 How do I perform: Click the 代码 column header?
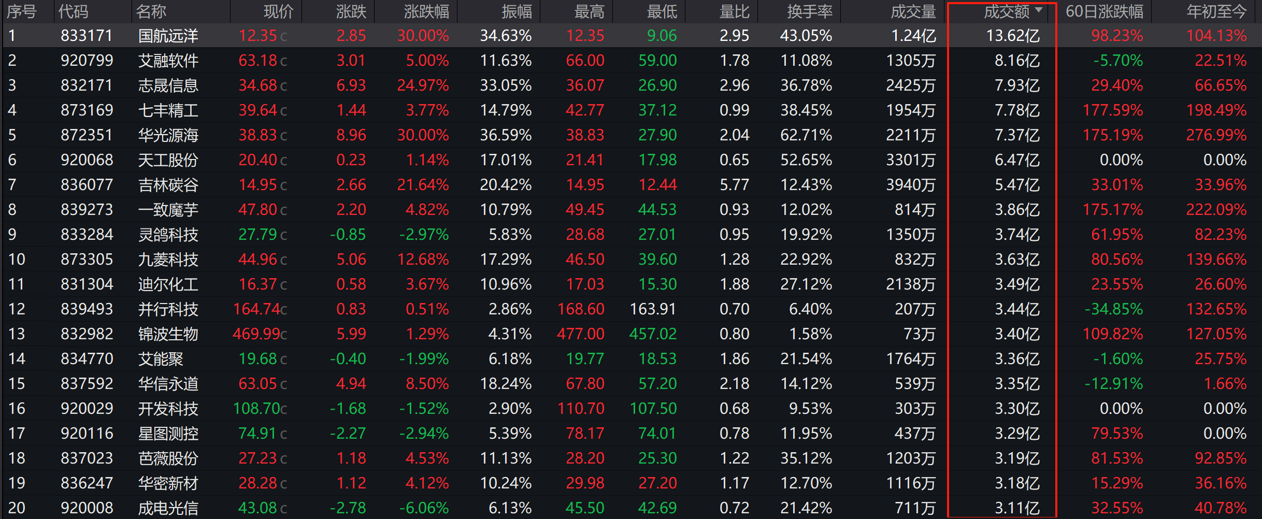pos(73,11)
